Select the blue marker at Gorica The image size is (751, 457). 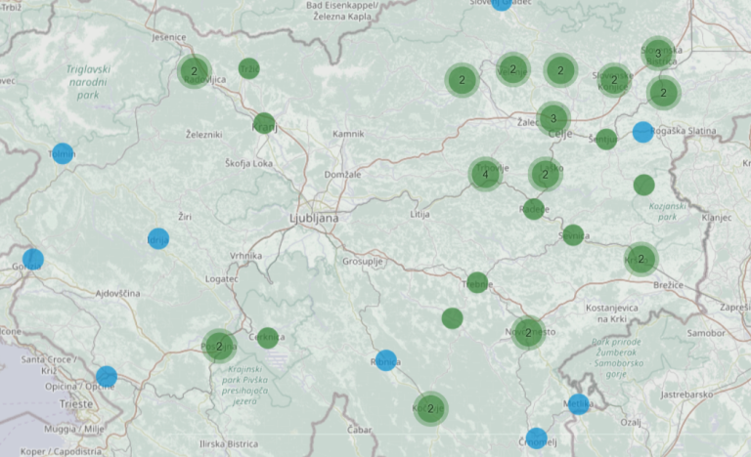[32, 259]
